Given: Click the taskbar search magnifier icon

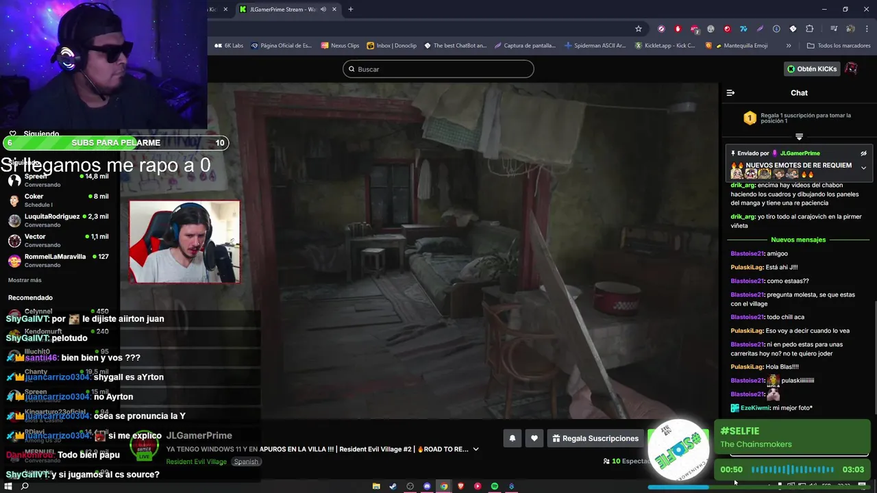Looking at the screenshot, I should click(25, 486).
